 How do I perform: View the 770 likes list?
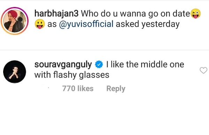tap(78, 88)
